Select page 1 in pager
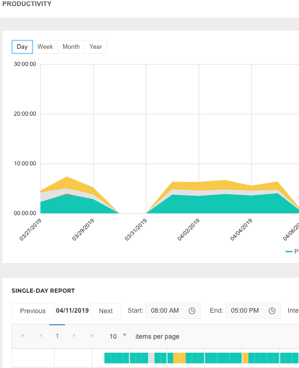Viewport: 299px width, 368px height. [57, 336]
